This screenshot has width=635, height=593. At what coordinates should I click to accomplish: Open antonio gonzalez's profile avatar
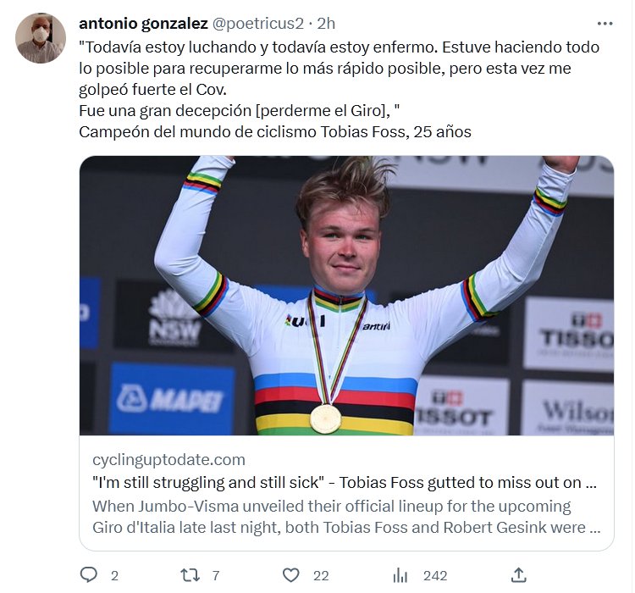(40, 38)
